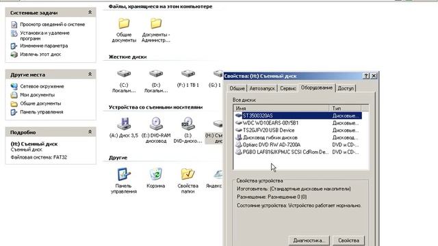Switch to the Доступ tab

tap(346, 88)
